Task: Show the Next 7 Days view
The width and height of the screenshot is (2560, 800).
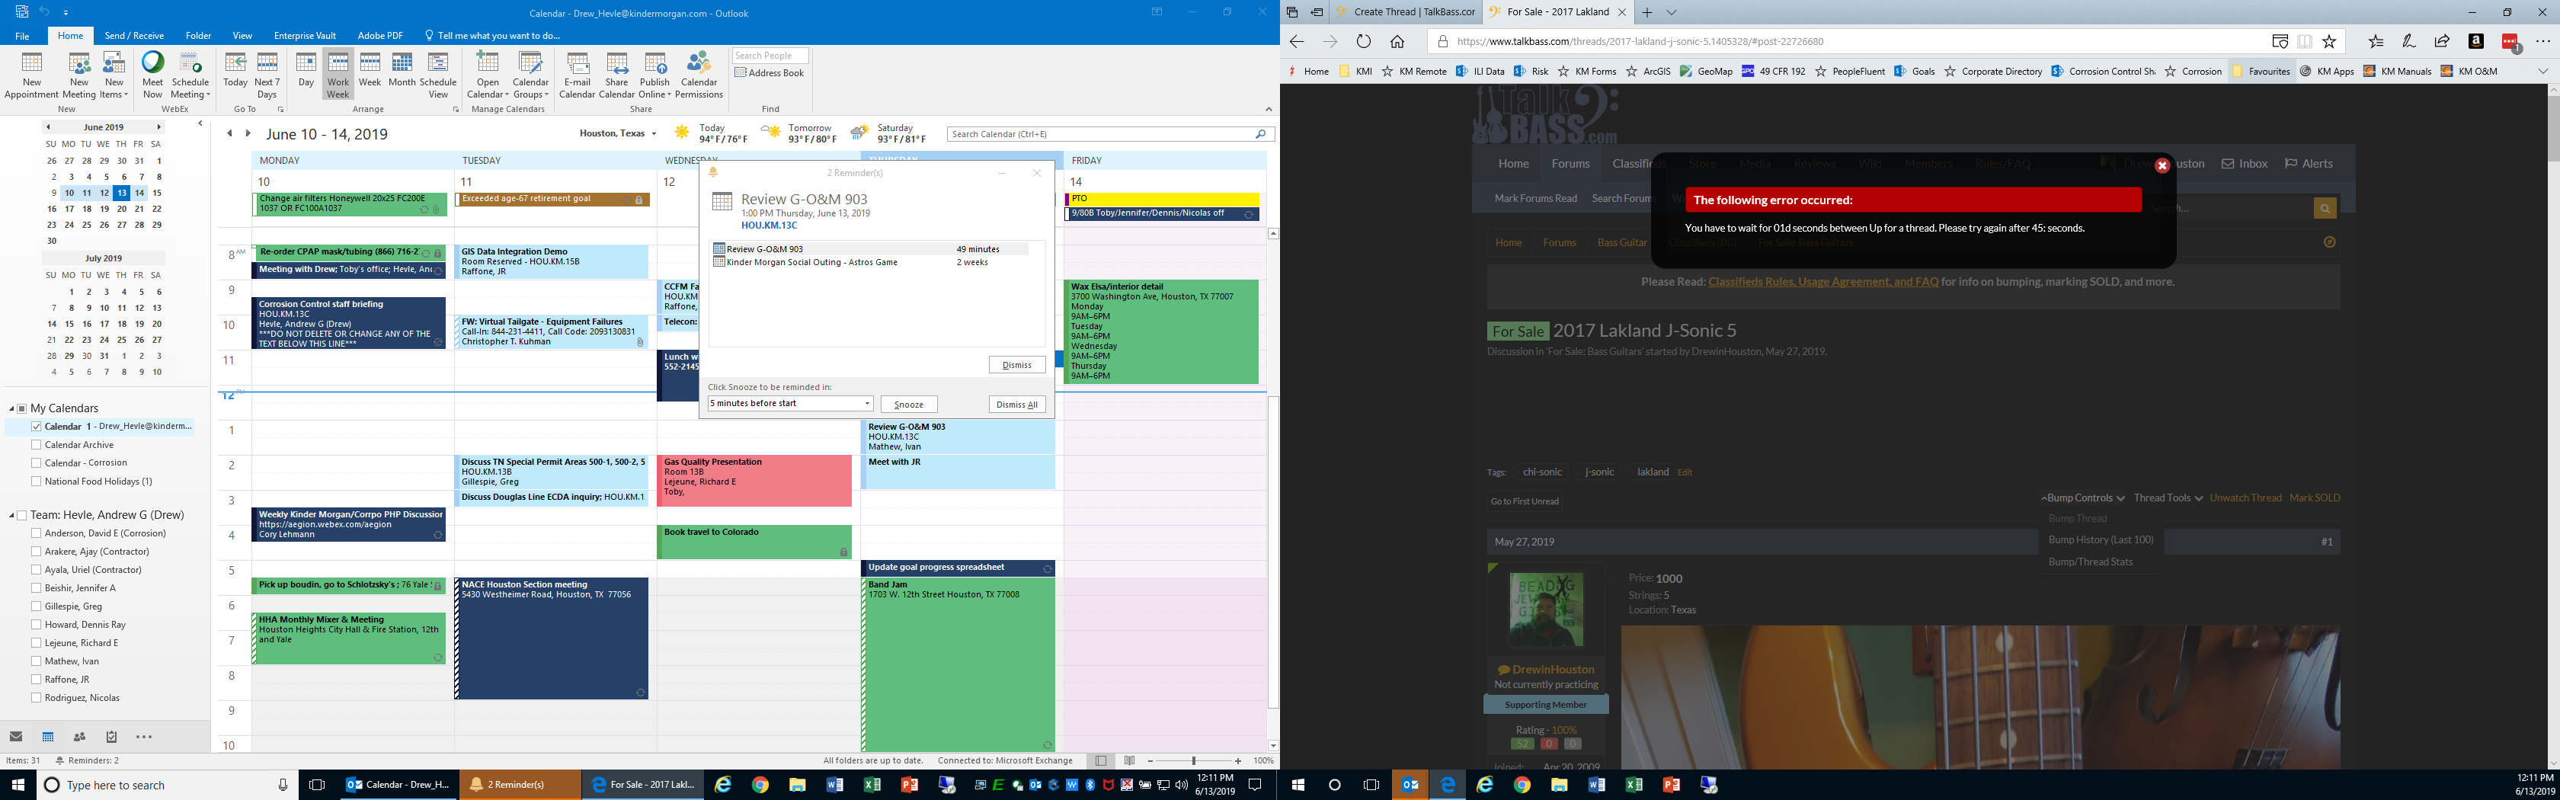Action: (267, 75)
